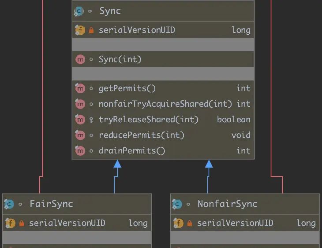The image size is (322, 248).
Task: Select the FairSync class icon
Action: coord(9,204)
